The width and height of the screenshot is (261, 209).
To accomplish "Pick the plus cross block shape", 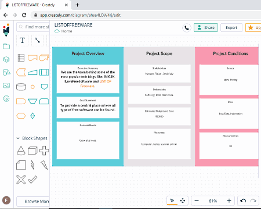I will (44, 151).
